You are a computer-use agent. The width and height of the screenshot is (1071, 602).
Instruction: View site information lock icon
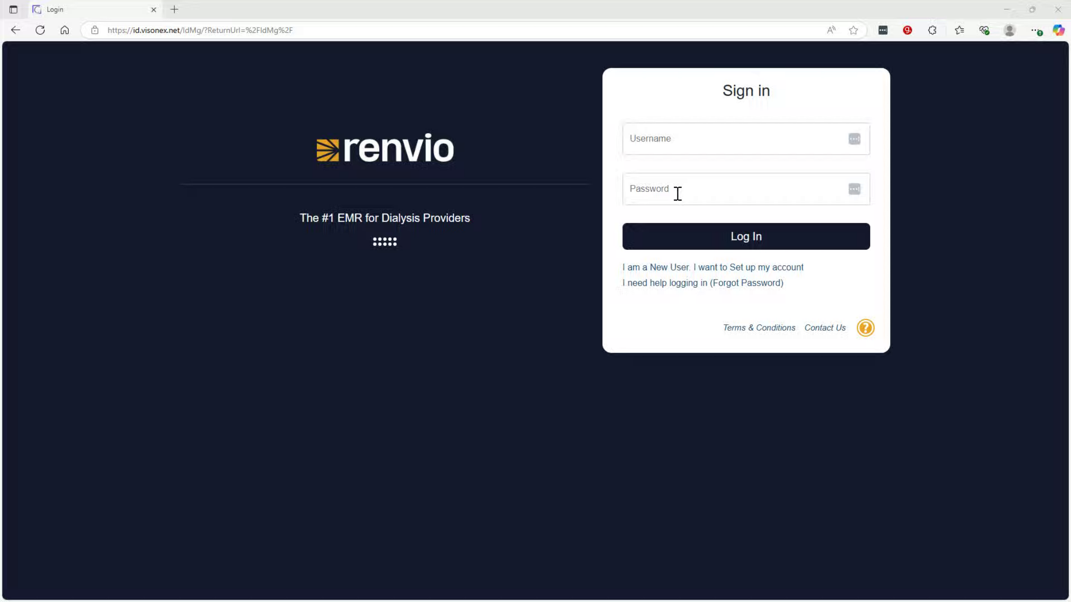tap(95, 30)
